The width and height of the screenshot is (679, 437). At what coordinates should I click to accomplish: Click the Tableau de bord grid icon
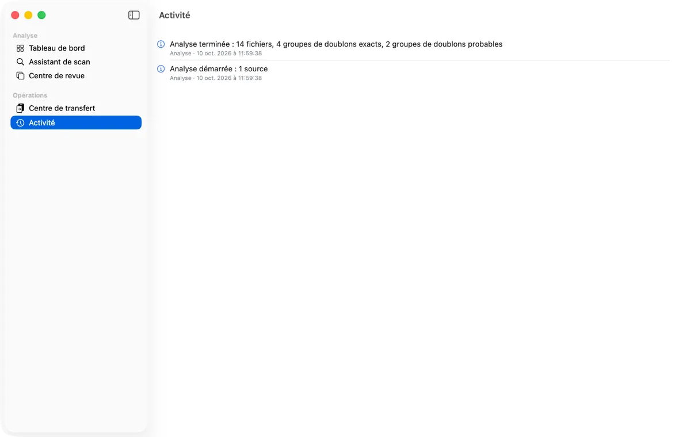coord(20,48)
